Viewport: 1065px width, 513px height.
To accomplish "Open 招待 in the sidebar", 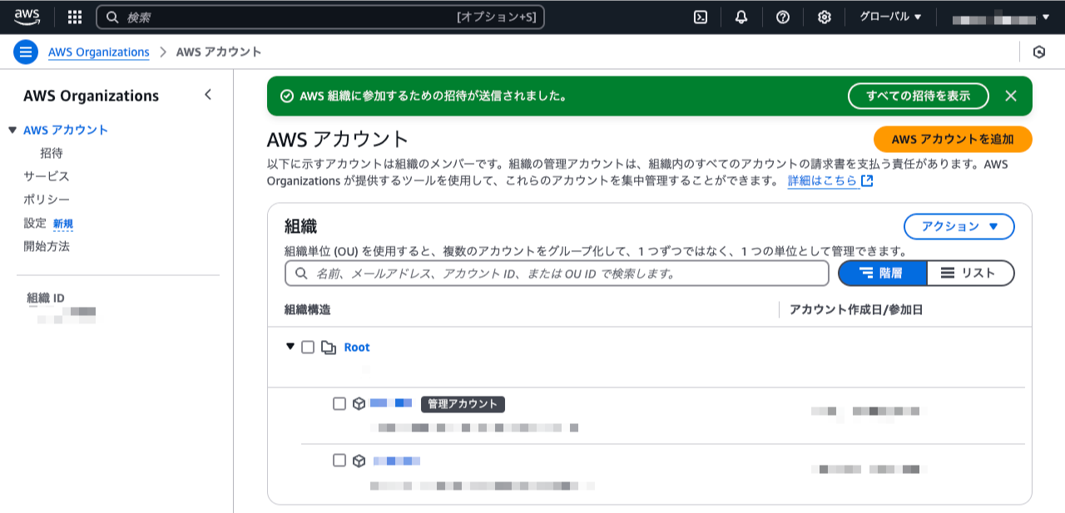I will pos(52,153).
